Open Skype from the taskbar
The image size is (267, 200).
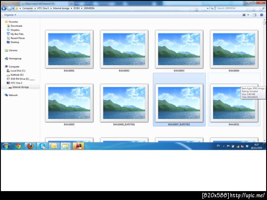click(x=42, y=146)
